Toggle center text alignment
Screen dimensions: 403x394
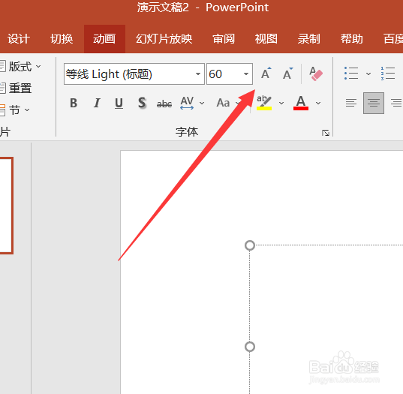point(374,103)
